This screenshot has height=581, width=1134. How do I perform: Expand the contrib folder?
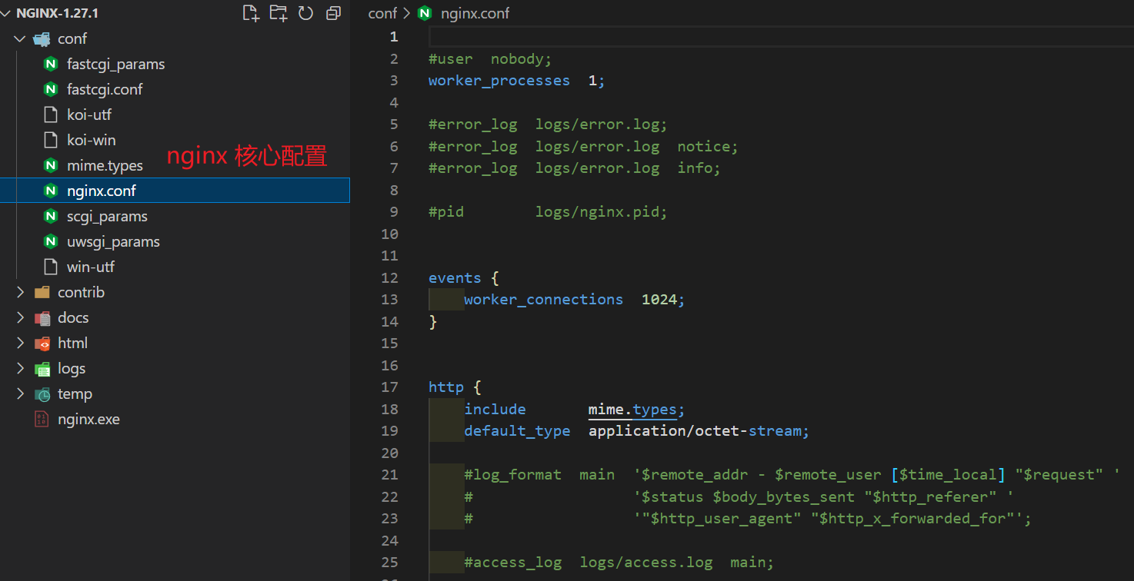point(20,293)
